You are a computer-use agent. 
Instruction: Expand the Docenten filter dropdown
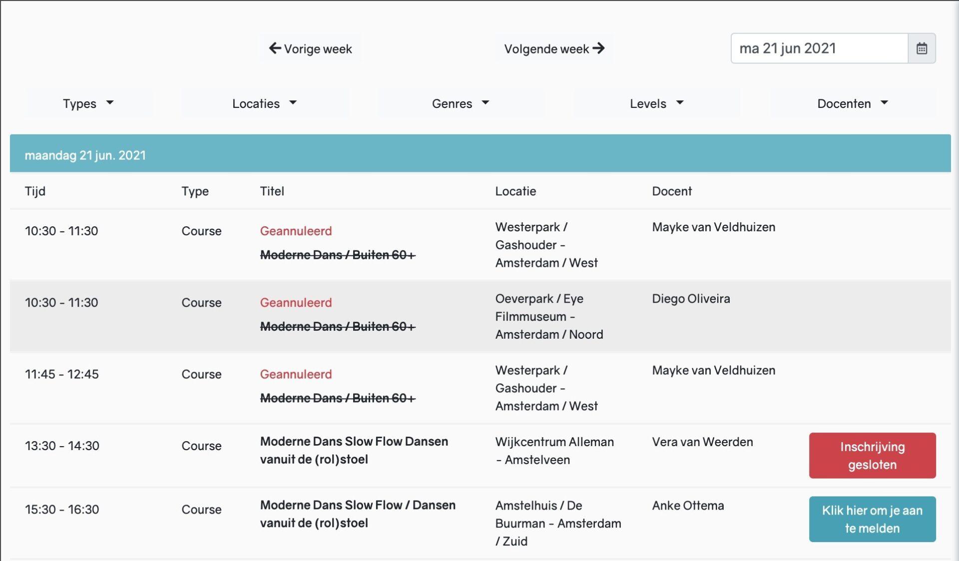(x=852, y=103)
